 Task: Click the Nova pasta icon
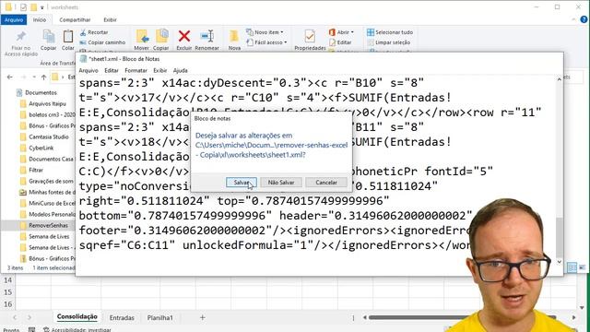click(x=234, y=37)
